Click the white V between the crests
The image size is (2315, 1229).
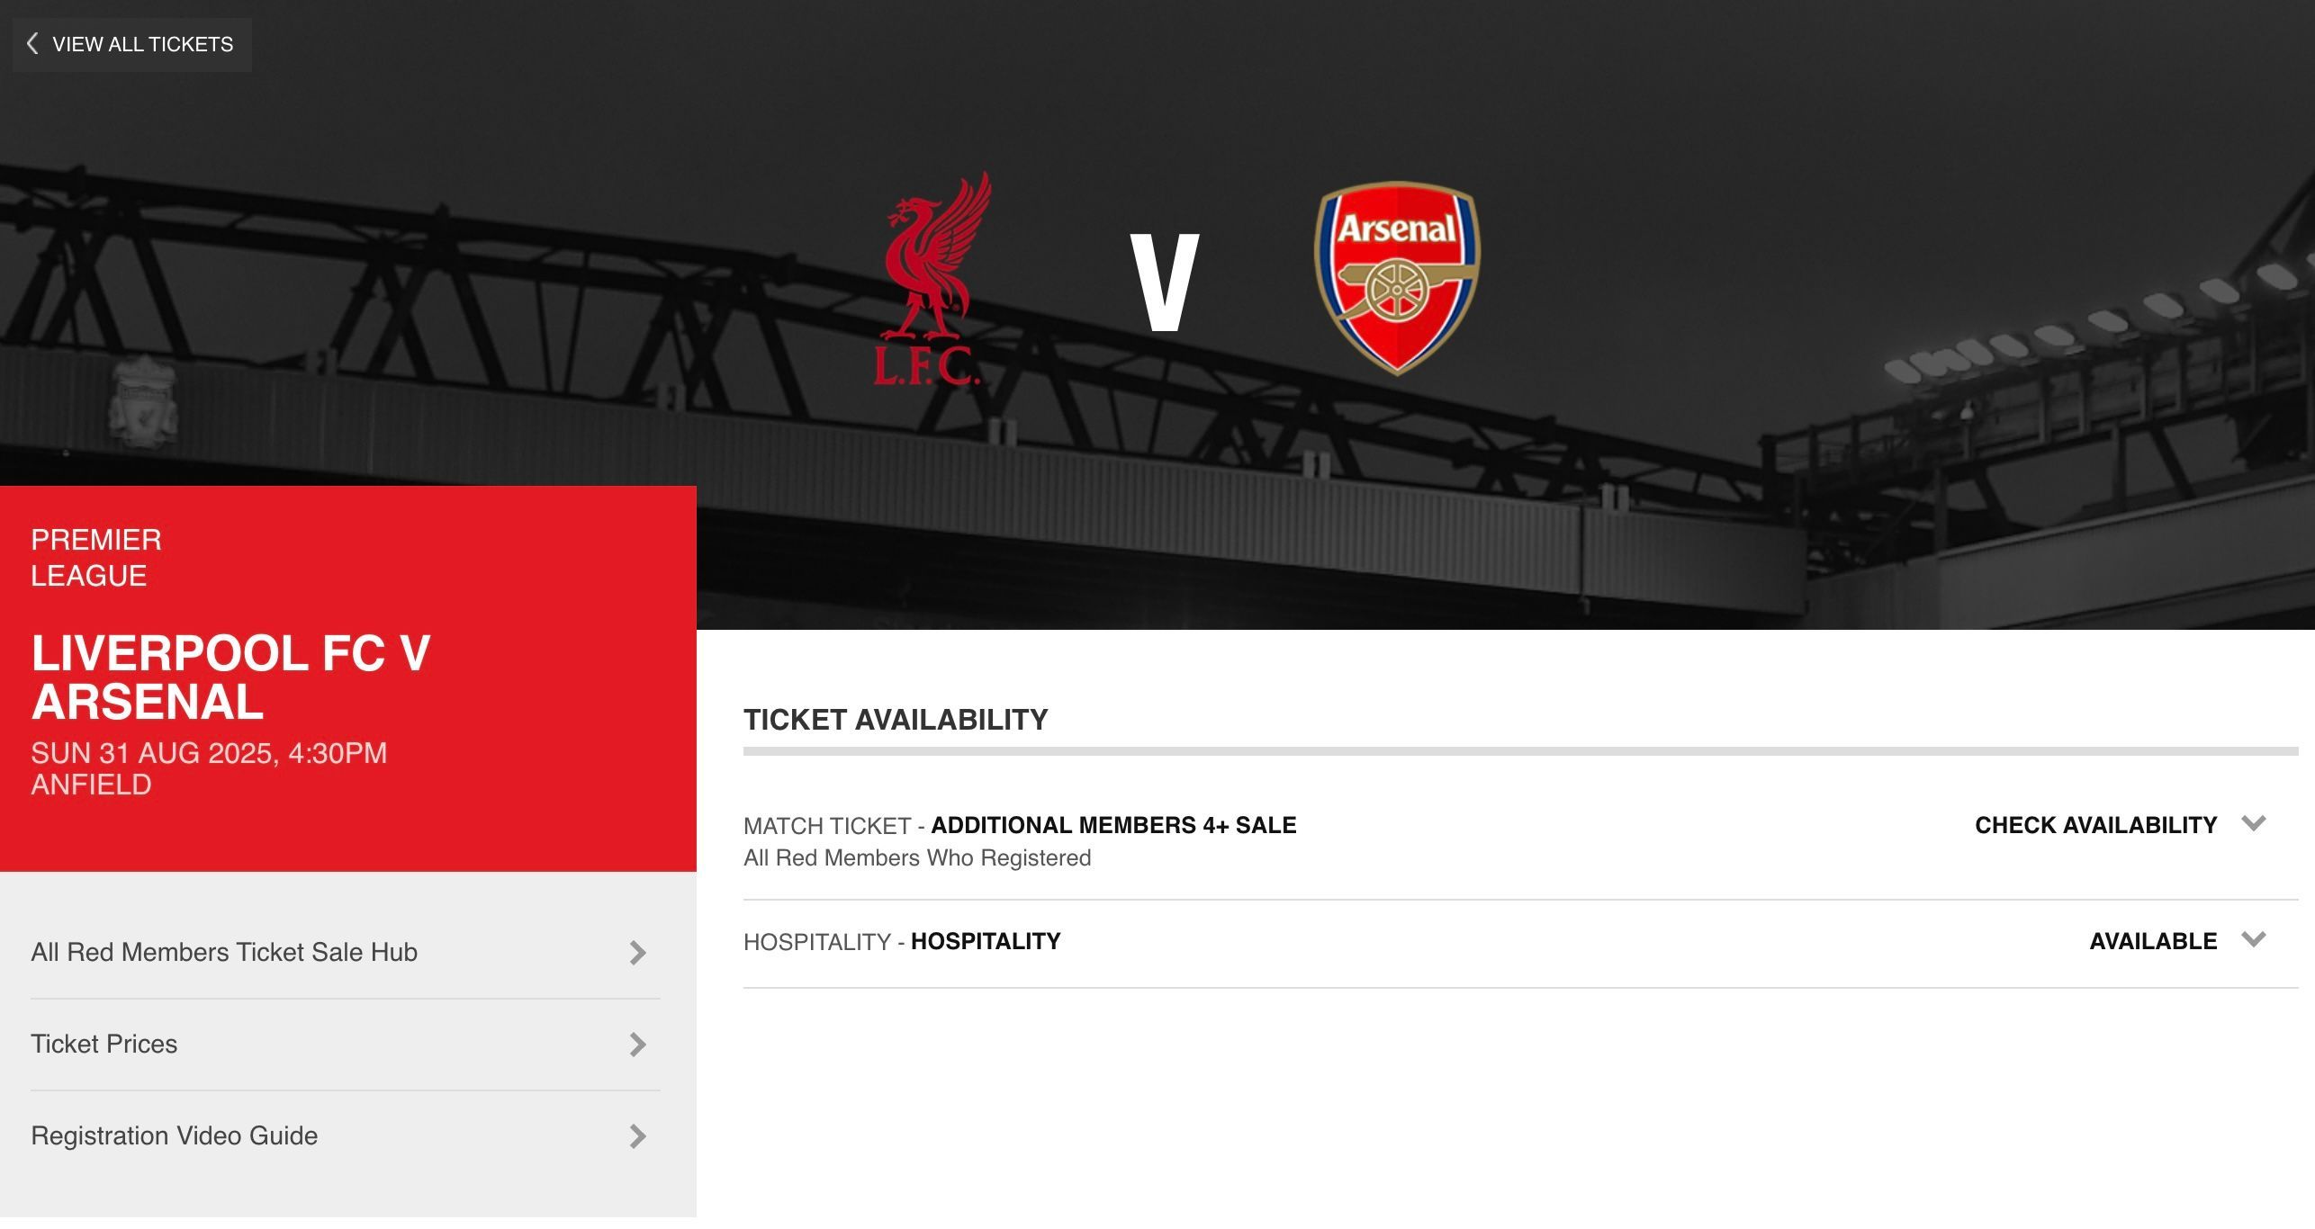click(1165, 282)
